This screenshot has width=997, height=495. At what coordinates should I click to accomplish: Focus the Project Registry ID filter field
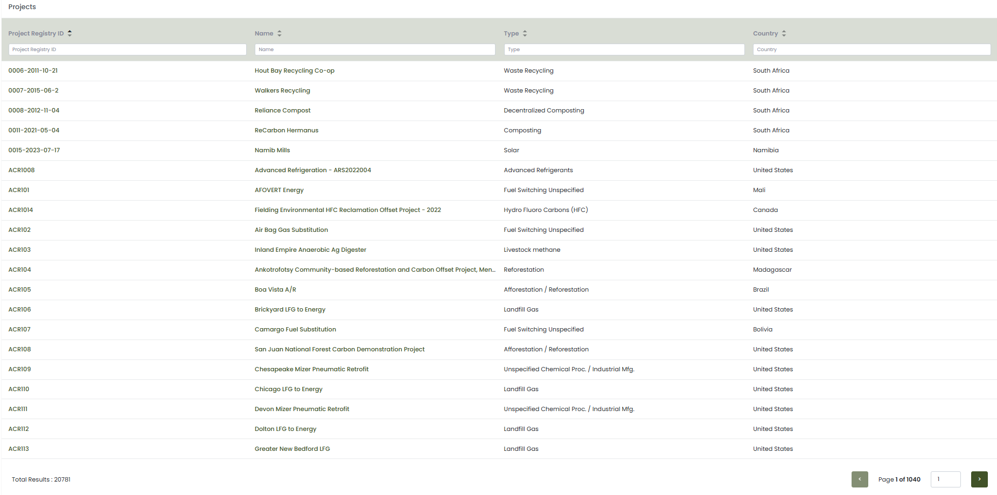tap(128, 49)
